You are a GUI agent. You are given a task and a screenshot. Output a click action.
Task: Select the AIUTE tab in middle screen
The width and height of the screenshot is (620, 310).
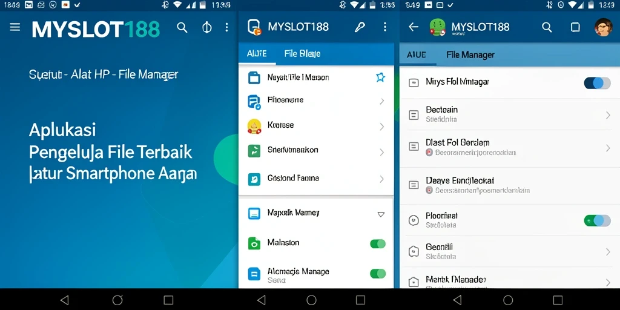click(x=257, y=54)
